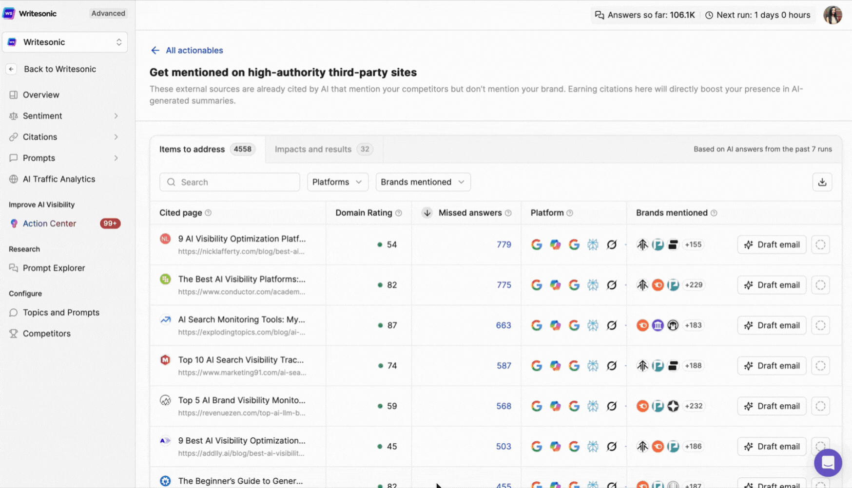852x488 pixels.
Task: Click Draft email for the conductor.com page
Action: [772, 285]
